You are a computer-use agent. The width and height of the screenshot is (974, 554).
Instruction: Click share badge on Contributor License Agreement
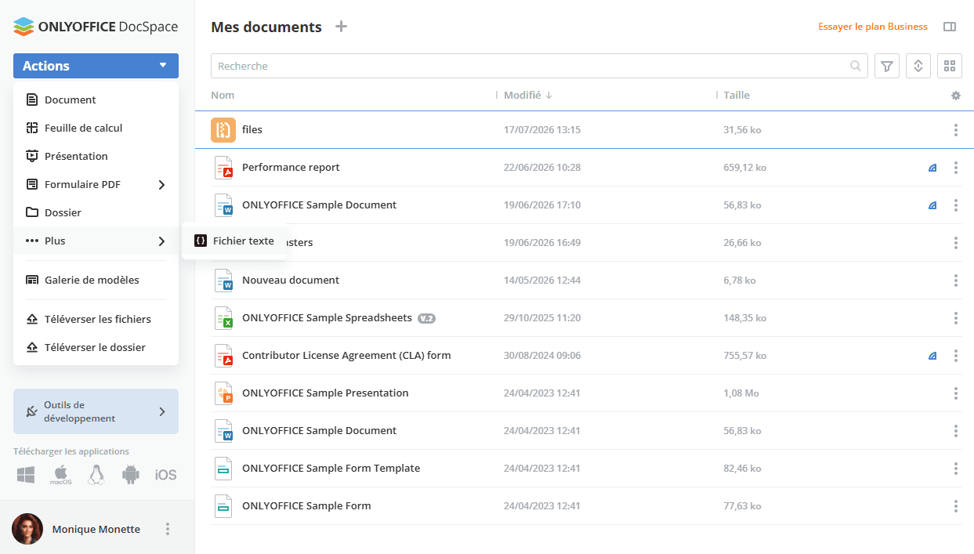click(932, 356)
